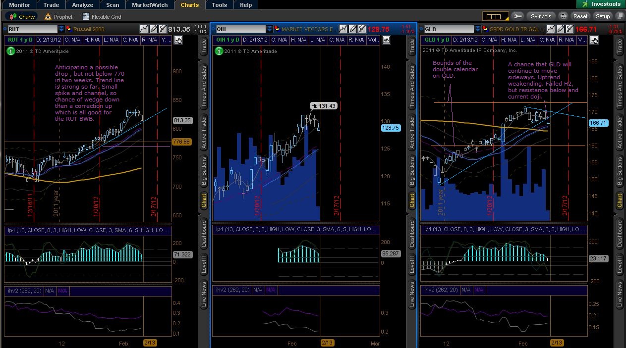The image size is (626, 348).
Task: Switch to the Monitor main tab
Action: 19,5
